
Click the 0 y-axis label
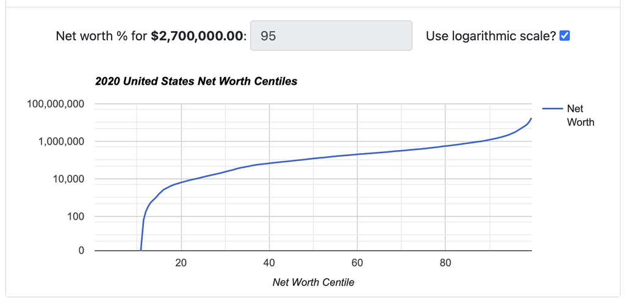pos(81,251)
